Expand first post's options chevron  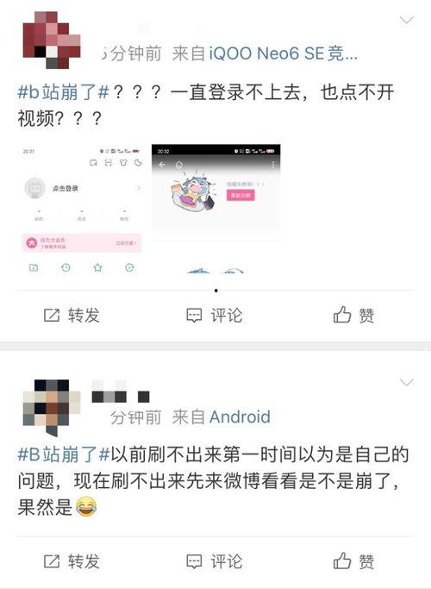tap(407, 20)
